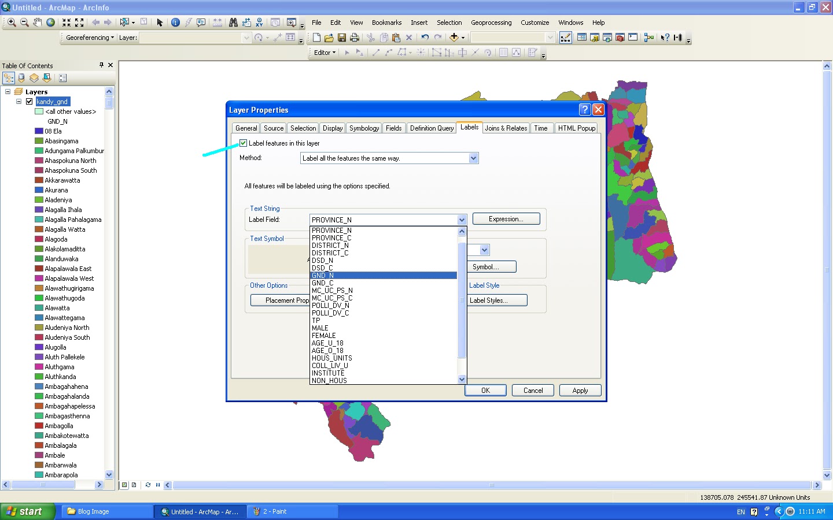The image size is (833, 520).
Task: Open the Go To XY tool
Action: click(259, 23)
